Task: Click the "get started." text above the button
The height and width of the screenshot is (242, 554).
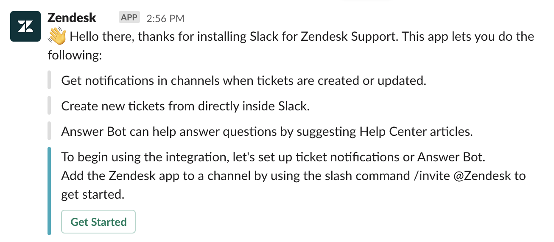Action: (x=92, y=194)
